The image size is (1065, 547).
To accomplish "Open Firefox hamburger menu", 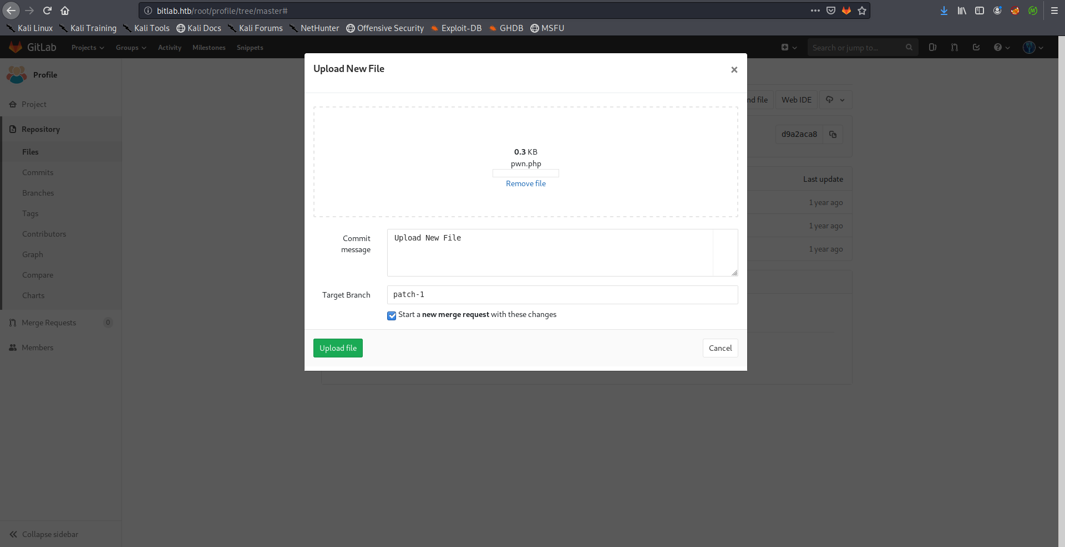I will pyautogui.click(x=1054, y=11).
